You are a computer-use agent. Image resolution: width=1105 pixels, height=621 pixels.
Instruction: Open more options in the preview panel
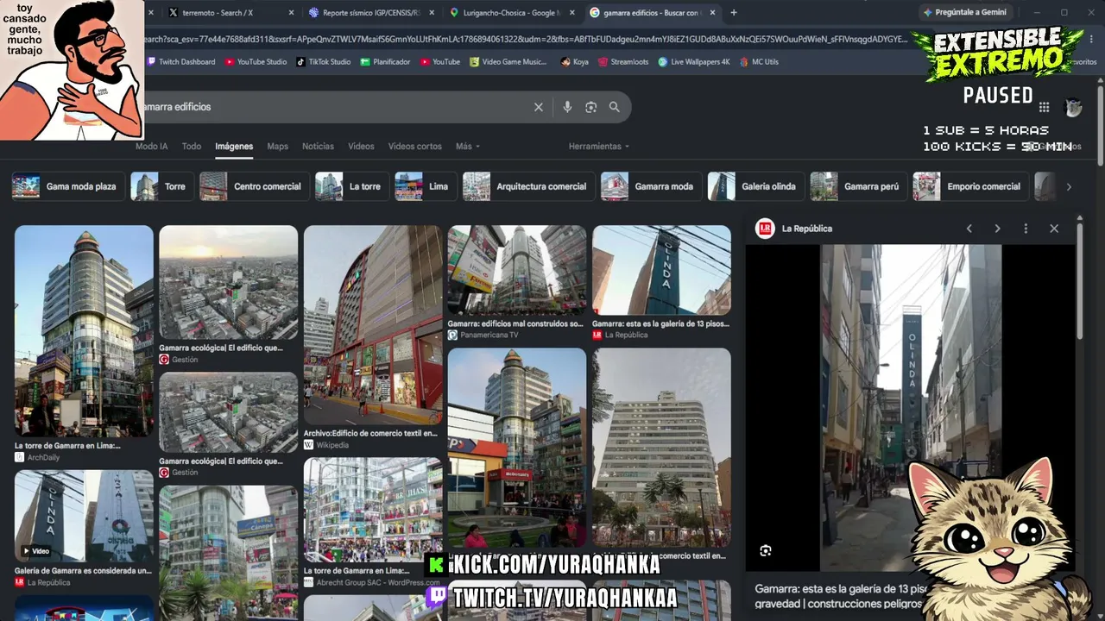pos(1026,229)
